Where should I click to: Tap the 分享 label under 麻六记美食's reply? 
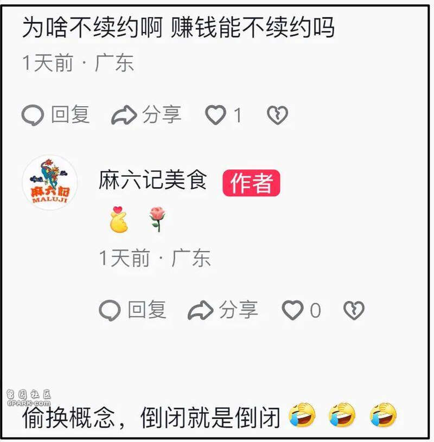click(239, 310)
